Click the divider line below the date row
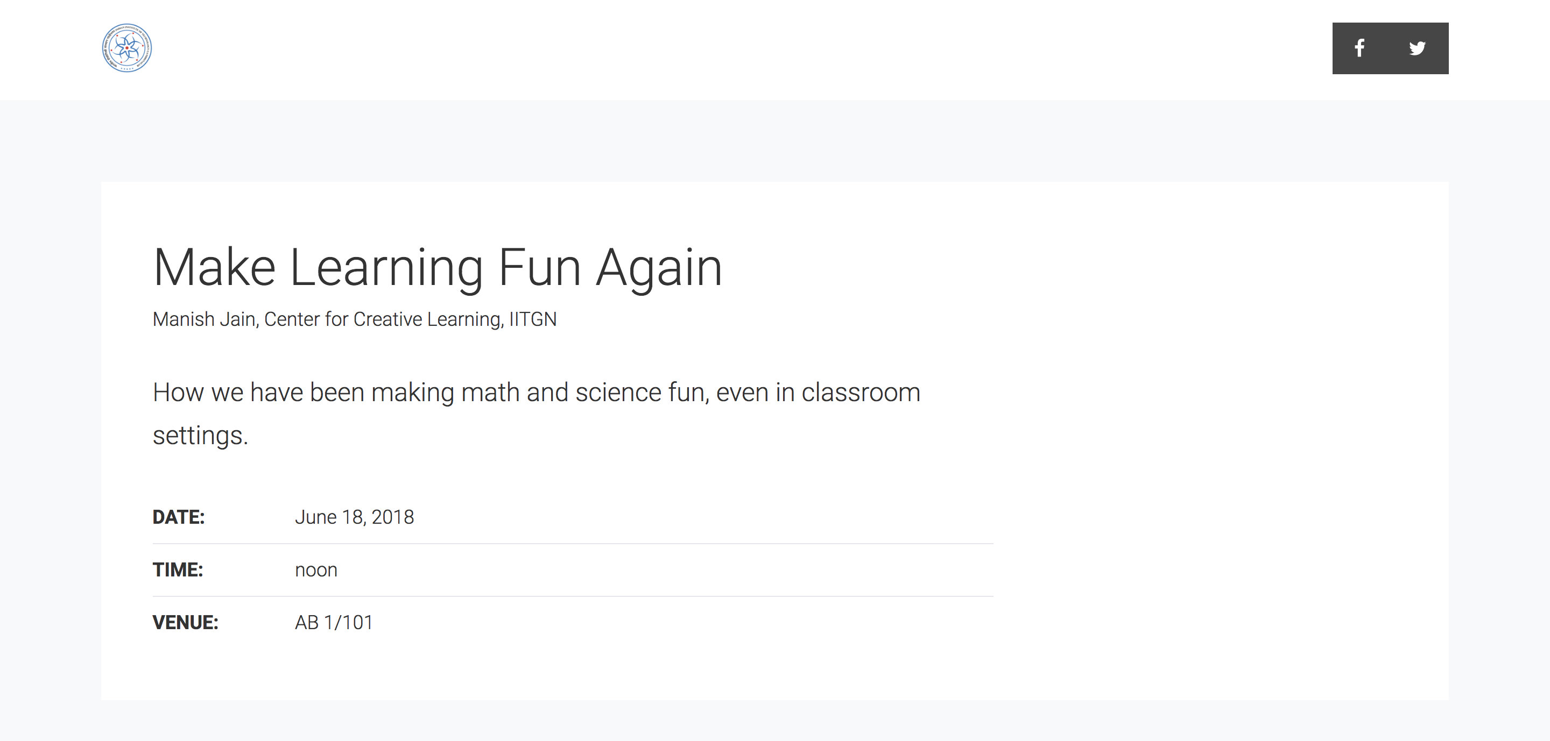Screen dimensions: 1550x741 pyautogui.click(x=573, y=544)
